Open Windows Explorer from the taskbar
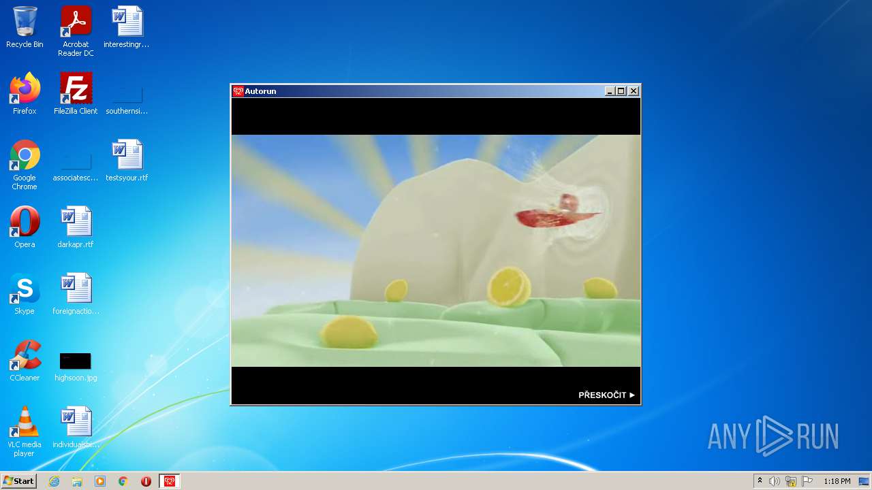This screenshot has width=872, height=490. click(77, 481)
